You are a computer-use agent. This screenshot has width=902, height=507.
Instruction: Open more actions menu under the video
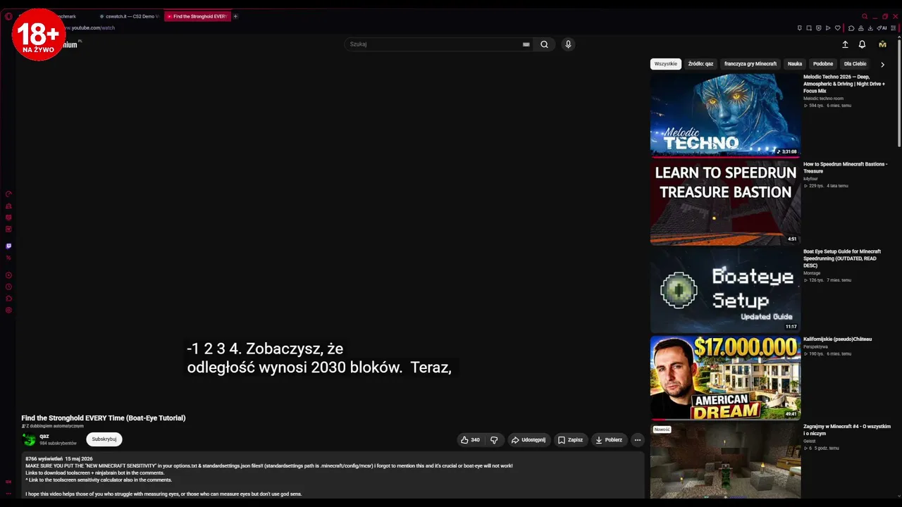[x=637, y=440]
